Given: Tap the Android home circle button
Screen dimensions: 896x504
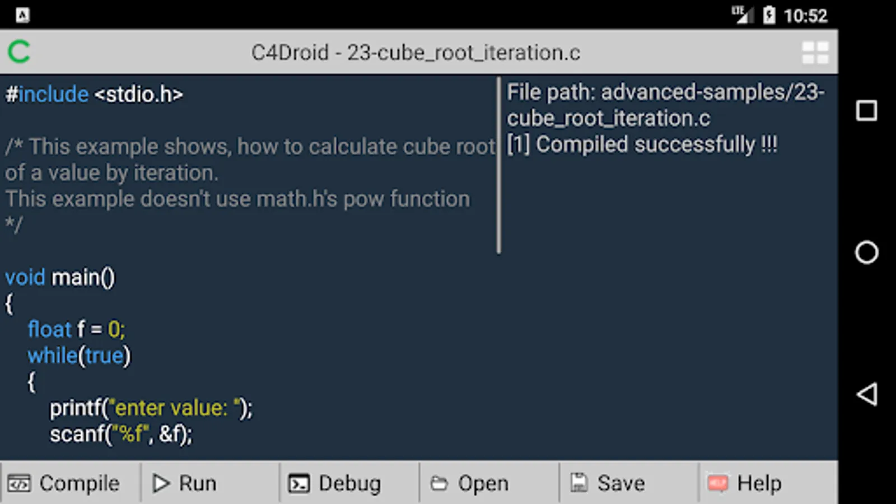Looking at the screenshot, I should 866,253.
